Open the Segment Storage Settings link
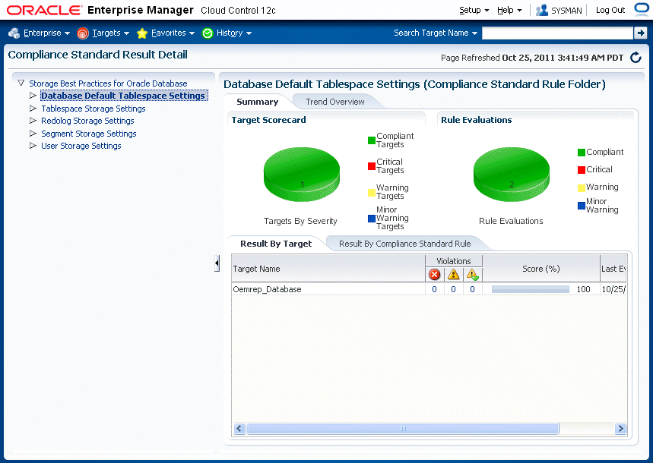 click(x=89, y=134)
